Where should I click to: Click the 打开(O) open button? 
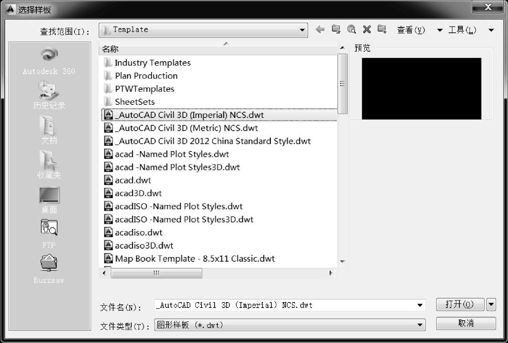(x=460, y=304)
